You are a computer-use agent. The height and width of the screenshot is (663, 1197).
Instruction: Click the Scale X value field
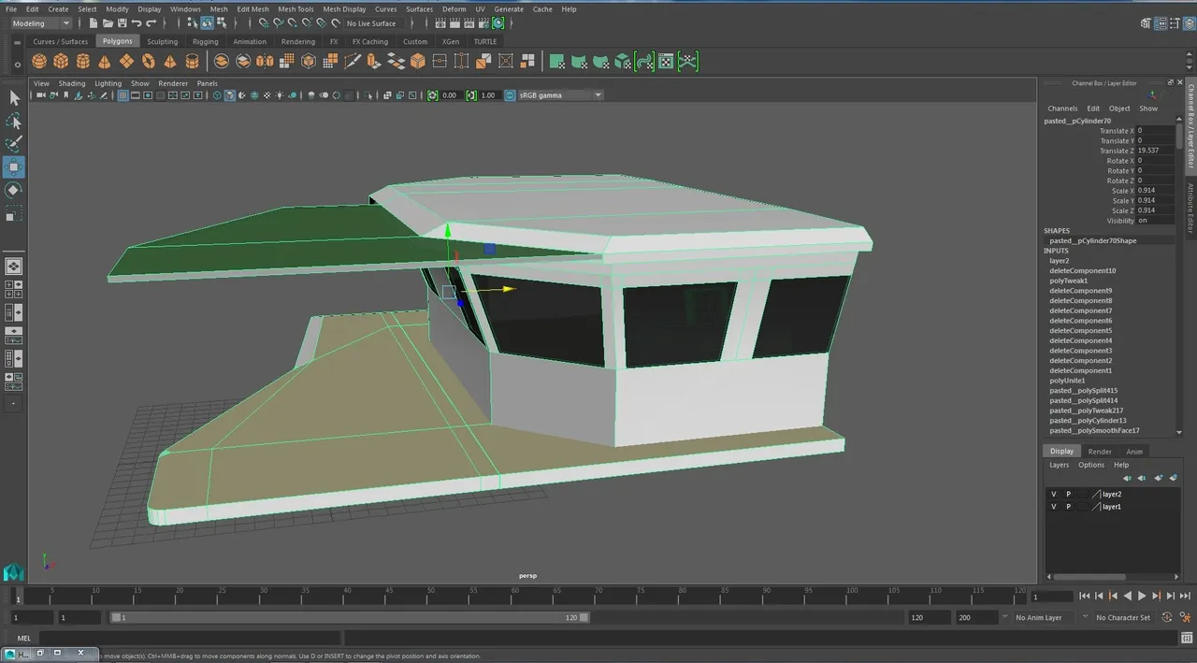click(x=1154, y=191)
